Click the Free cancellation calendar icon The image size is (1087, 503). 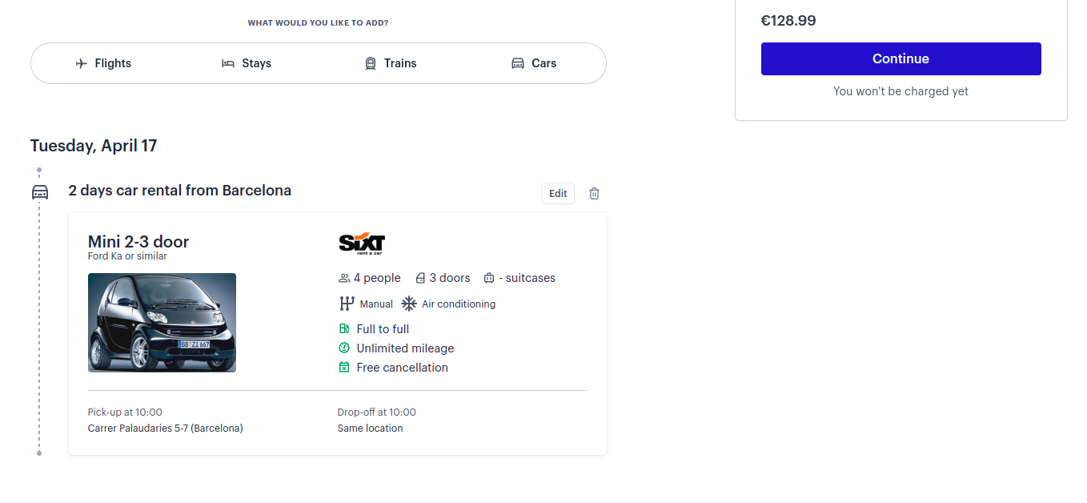344,367
